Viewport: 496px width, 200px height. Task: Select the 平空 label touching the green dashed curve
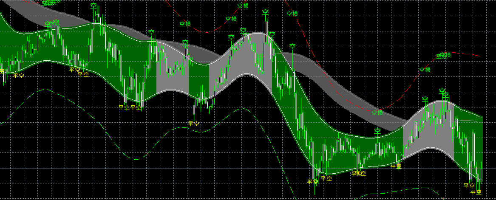click(x=194, y=124)
